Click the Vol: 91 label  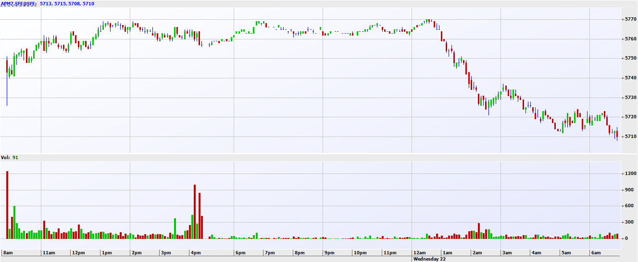click(x=10, y=157)
